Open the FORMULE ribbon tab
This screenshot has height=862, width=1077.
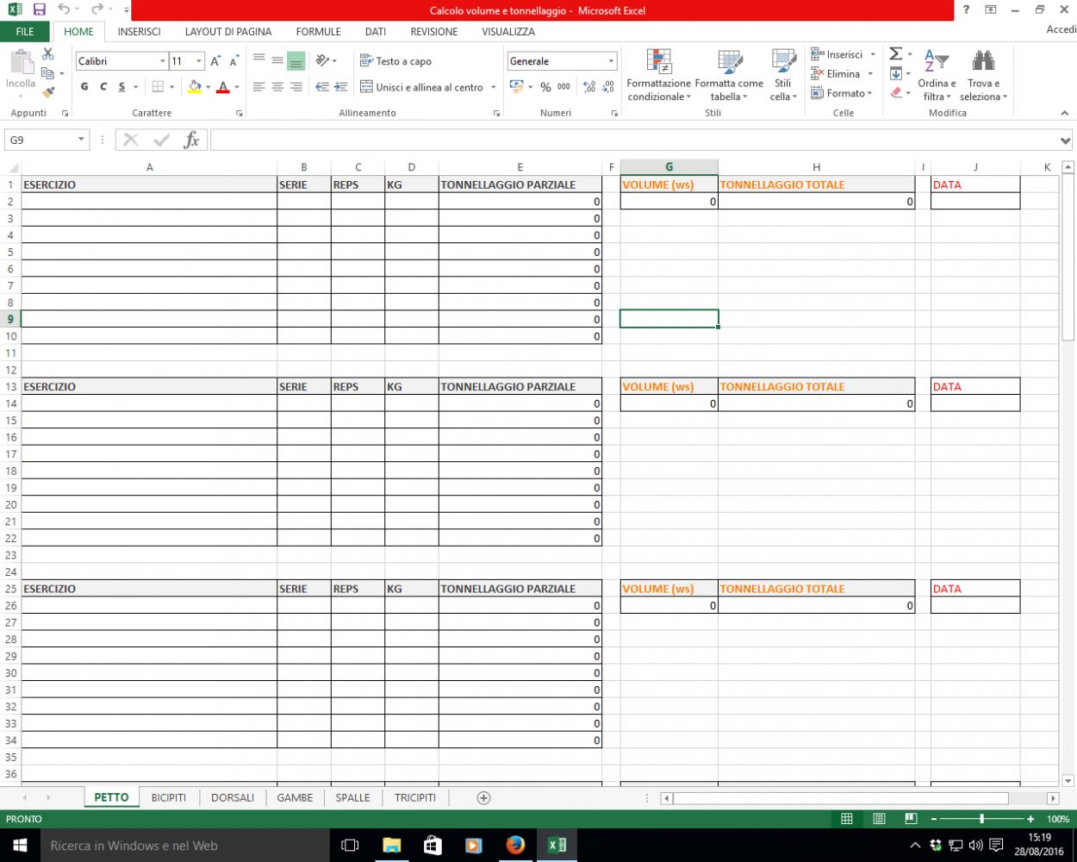318,32
